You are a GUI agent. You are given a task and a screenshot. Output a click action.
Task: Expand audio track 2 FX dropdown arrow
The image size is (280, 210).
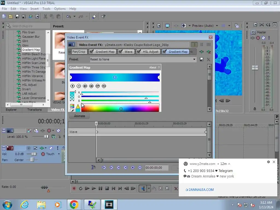click(46, 148)
